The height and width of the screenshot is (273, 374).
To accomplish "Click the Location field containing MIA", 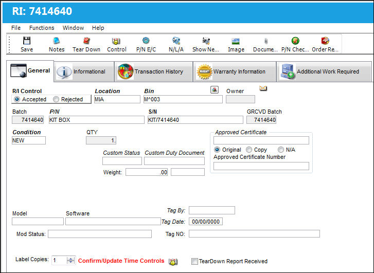I will (x=117, y=99).
